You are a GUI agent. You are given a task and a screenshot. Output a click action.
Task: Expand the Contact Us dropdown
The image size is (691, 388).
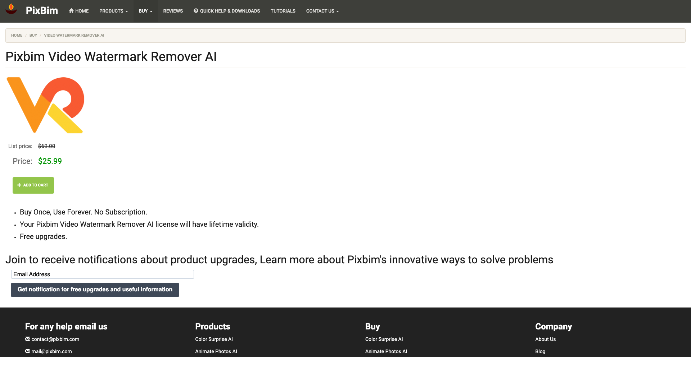[x=322, y=11]
